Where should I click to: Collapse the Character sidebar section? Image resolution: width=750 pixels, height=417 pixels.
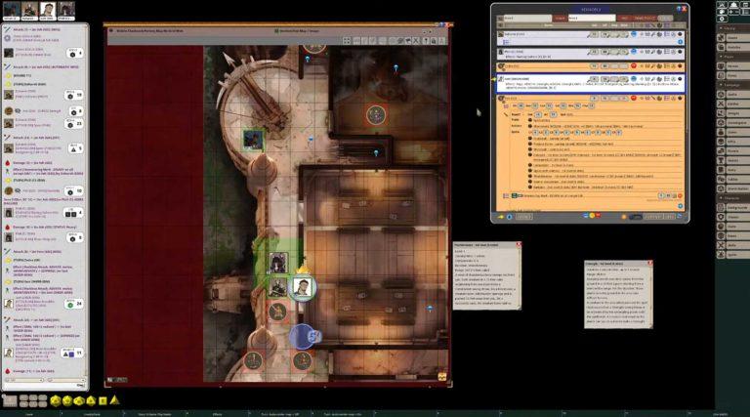click(x=732, y=198)
